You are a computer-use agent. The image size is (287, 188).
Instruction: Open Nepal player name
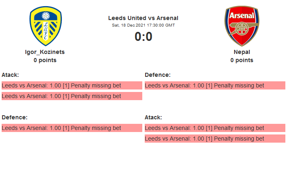tap(241, 52)
